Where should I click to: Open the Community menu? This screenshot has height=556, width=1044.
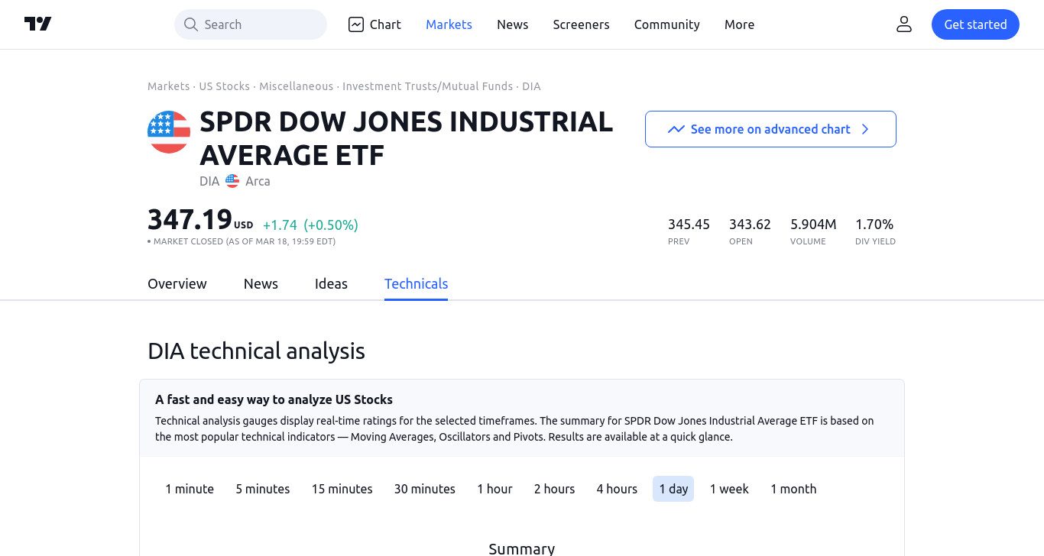point(666,24)
